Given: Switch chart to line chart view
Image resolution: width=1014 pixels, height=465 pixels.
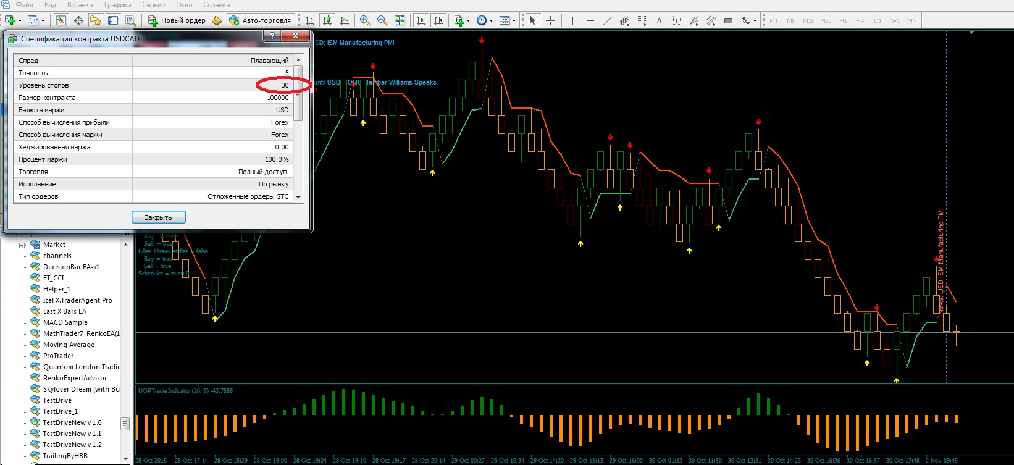Looking at the screenshot, I should (345, 20).
